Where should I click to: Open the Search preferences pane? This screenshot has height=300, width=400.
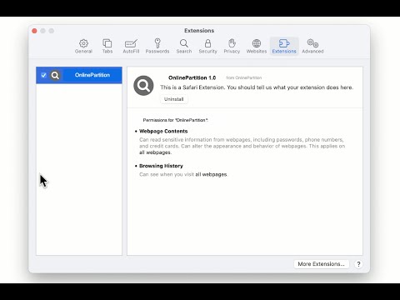pyautogui.click(x=184, y=46)
